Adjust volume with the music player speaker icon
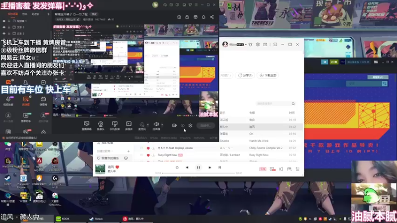Image resolution: width=397 pixels, height=223 pixels. (281, 169)
